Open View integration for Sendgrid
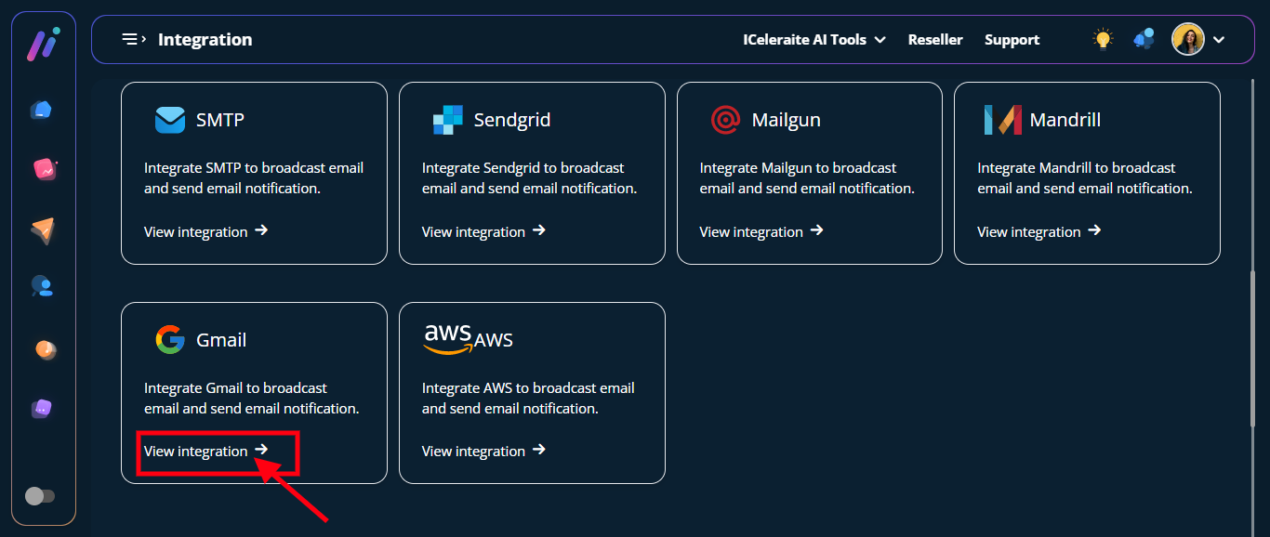Image resolution: width=1270 pixels, height=537 pixels. coord(483,231)
